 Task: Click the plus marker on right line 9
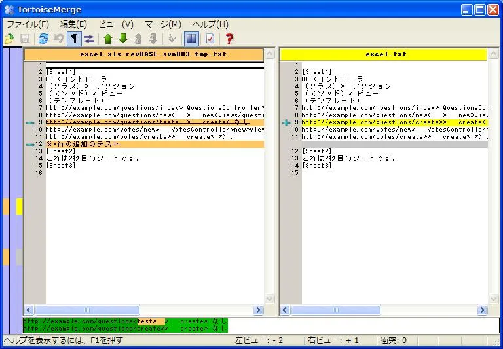[x=286, y=122]
